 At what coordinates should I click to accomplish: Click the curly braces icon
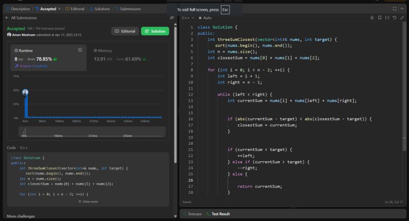pos(387,17)
